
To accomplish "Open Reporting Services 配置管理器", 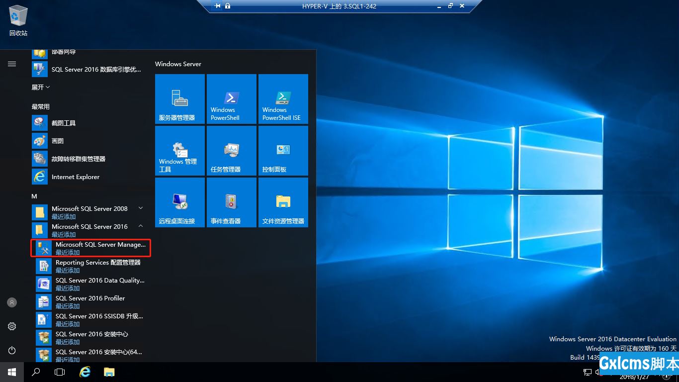I will (91, 266).
